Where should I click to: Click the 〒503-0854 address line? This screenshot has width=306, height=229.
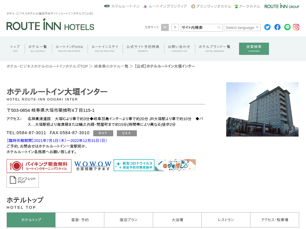click(x=51, y=110)
